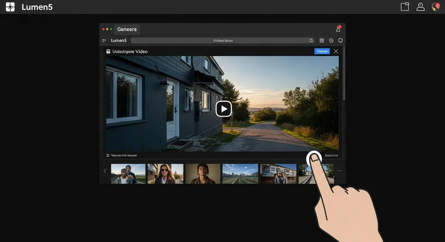The height and width of the screenshot is (242, 445).
Task: Click the vertical scrollbar of the video panel
Action: coord(344,74)
